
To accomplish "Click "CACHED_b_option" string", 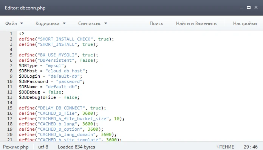I will [60, 129].
